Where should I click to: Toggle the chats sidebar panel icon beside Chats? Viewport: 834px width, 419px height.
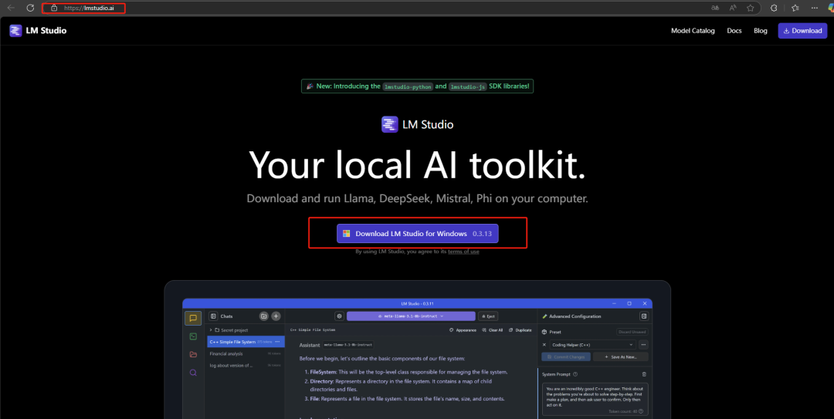tap(213, 316)
